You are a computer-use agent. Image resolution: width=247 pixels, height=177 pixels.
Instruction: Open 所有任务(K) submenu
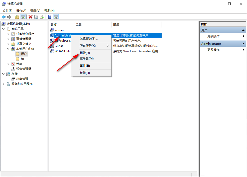(x=91, y=46)
